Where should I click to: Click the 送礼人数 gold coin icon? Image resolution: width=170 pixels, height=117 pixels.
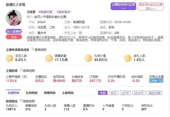click(128, 58)
